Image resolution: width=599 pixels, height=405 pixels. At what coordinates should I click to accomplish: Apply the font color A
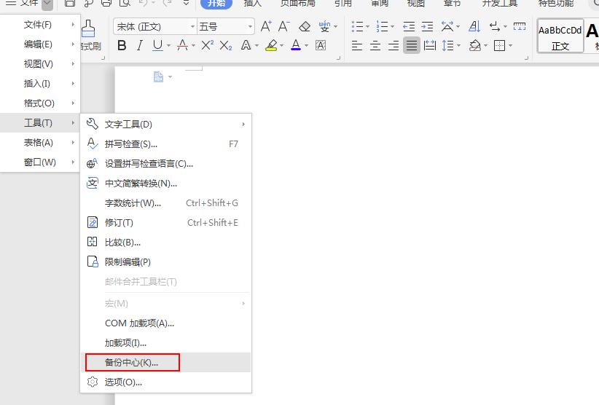pos(296,45)
